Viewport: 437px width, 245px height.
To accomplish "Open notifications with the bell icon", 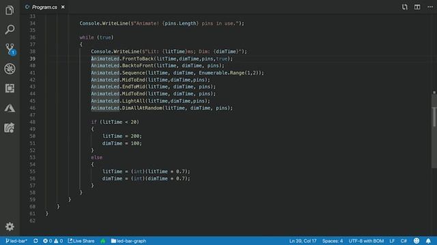I will 428,241.
